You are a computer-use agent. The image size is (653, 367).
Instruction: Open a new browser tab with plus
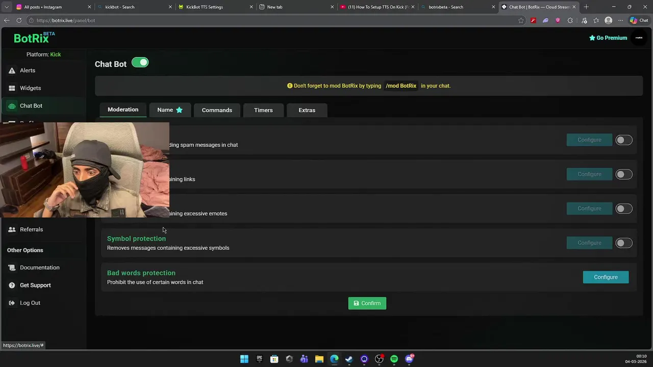tap(586, 7)
